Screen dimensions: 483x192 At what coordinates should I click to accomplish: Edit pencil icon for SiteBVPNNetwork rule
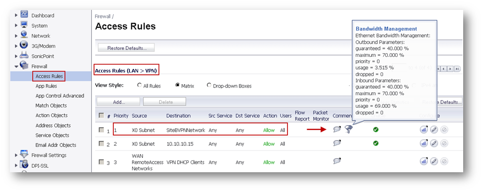tap(434, 129)
